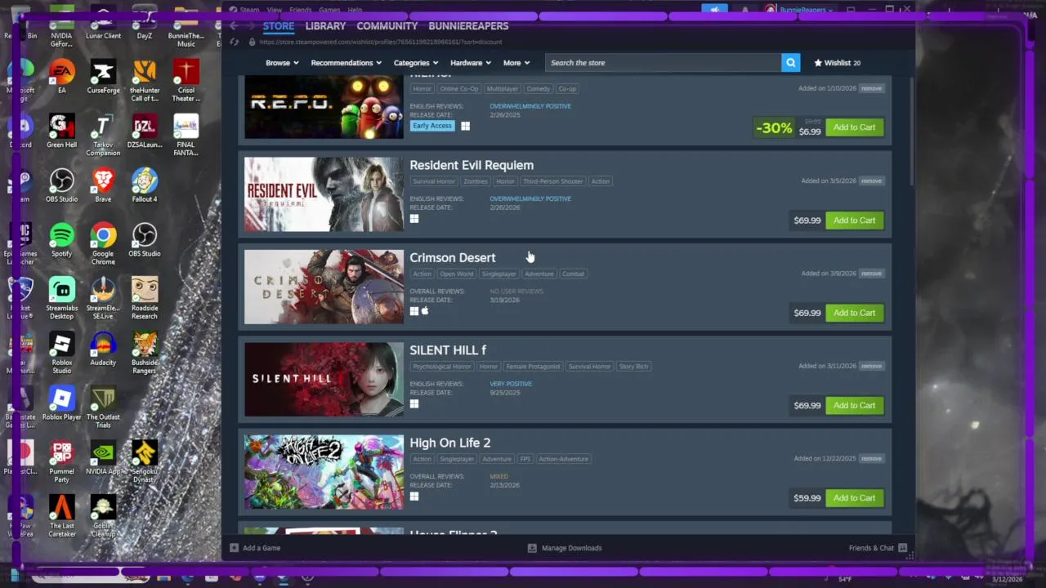This screenshot has height=588, width=1046.
Task: Launch Pummel Party from the desktop
Action: pyautogui.click(x=61, y=462)
